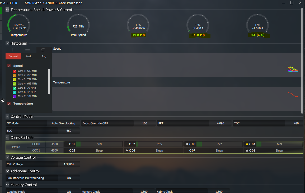Click the CCX 0 speed value 4500
305x193 pixels.
54,144
